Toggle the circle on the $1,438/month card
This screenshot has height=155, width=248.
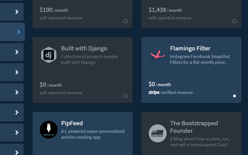234,21
